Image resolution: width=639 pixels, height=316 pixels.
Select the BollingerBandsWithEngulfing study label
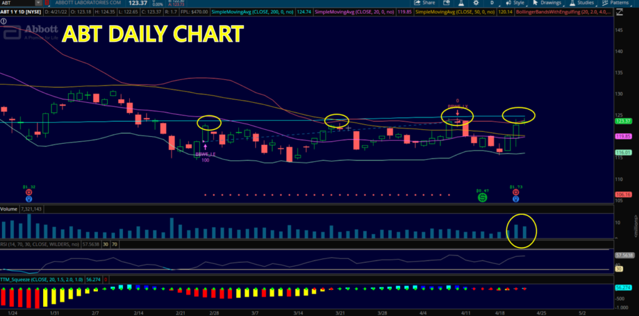pos(564,12)
